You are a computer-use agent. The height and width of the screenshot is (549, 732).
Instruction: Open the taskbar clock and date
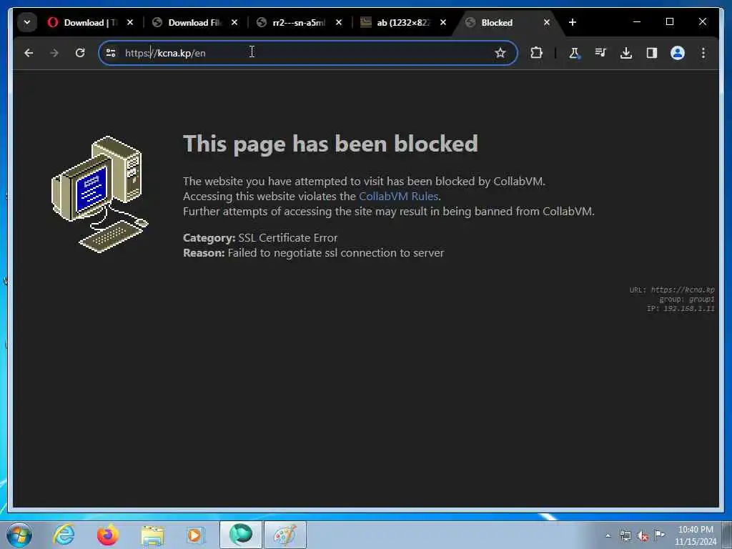point(696,535)
